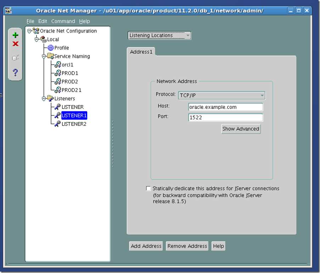The height and width of the screenshot is (273, 320).
Task: Select the orcl1 service name
Action: [67, 65]
